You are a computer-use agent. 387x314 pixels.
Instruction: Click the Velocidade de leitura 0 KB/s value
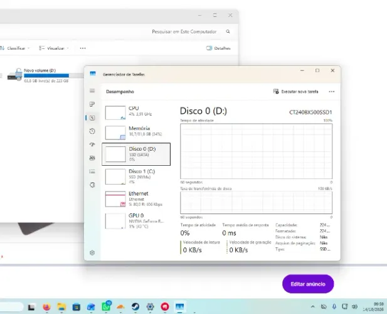pyautogui.click(x=193, y=250)
